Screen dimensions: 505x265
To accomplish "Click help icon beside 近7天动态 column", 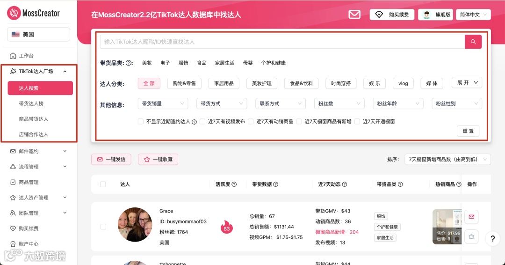I will pyautogui.click(x=344, y=184).
